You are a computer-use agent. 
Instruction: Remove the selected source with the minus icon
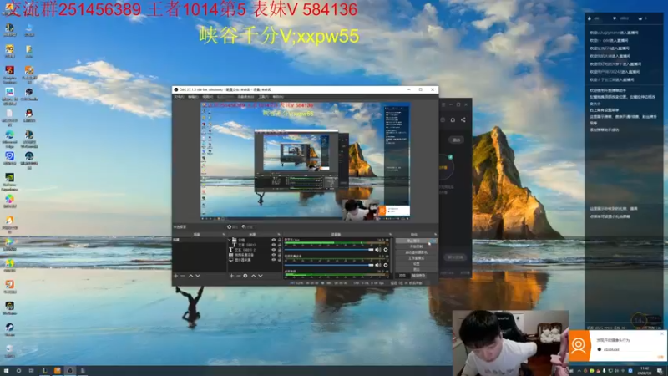(x=238, y=276)
